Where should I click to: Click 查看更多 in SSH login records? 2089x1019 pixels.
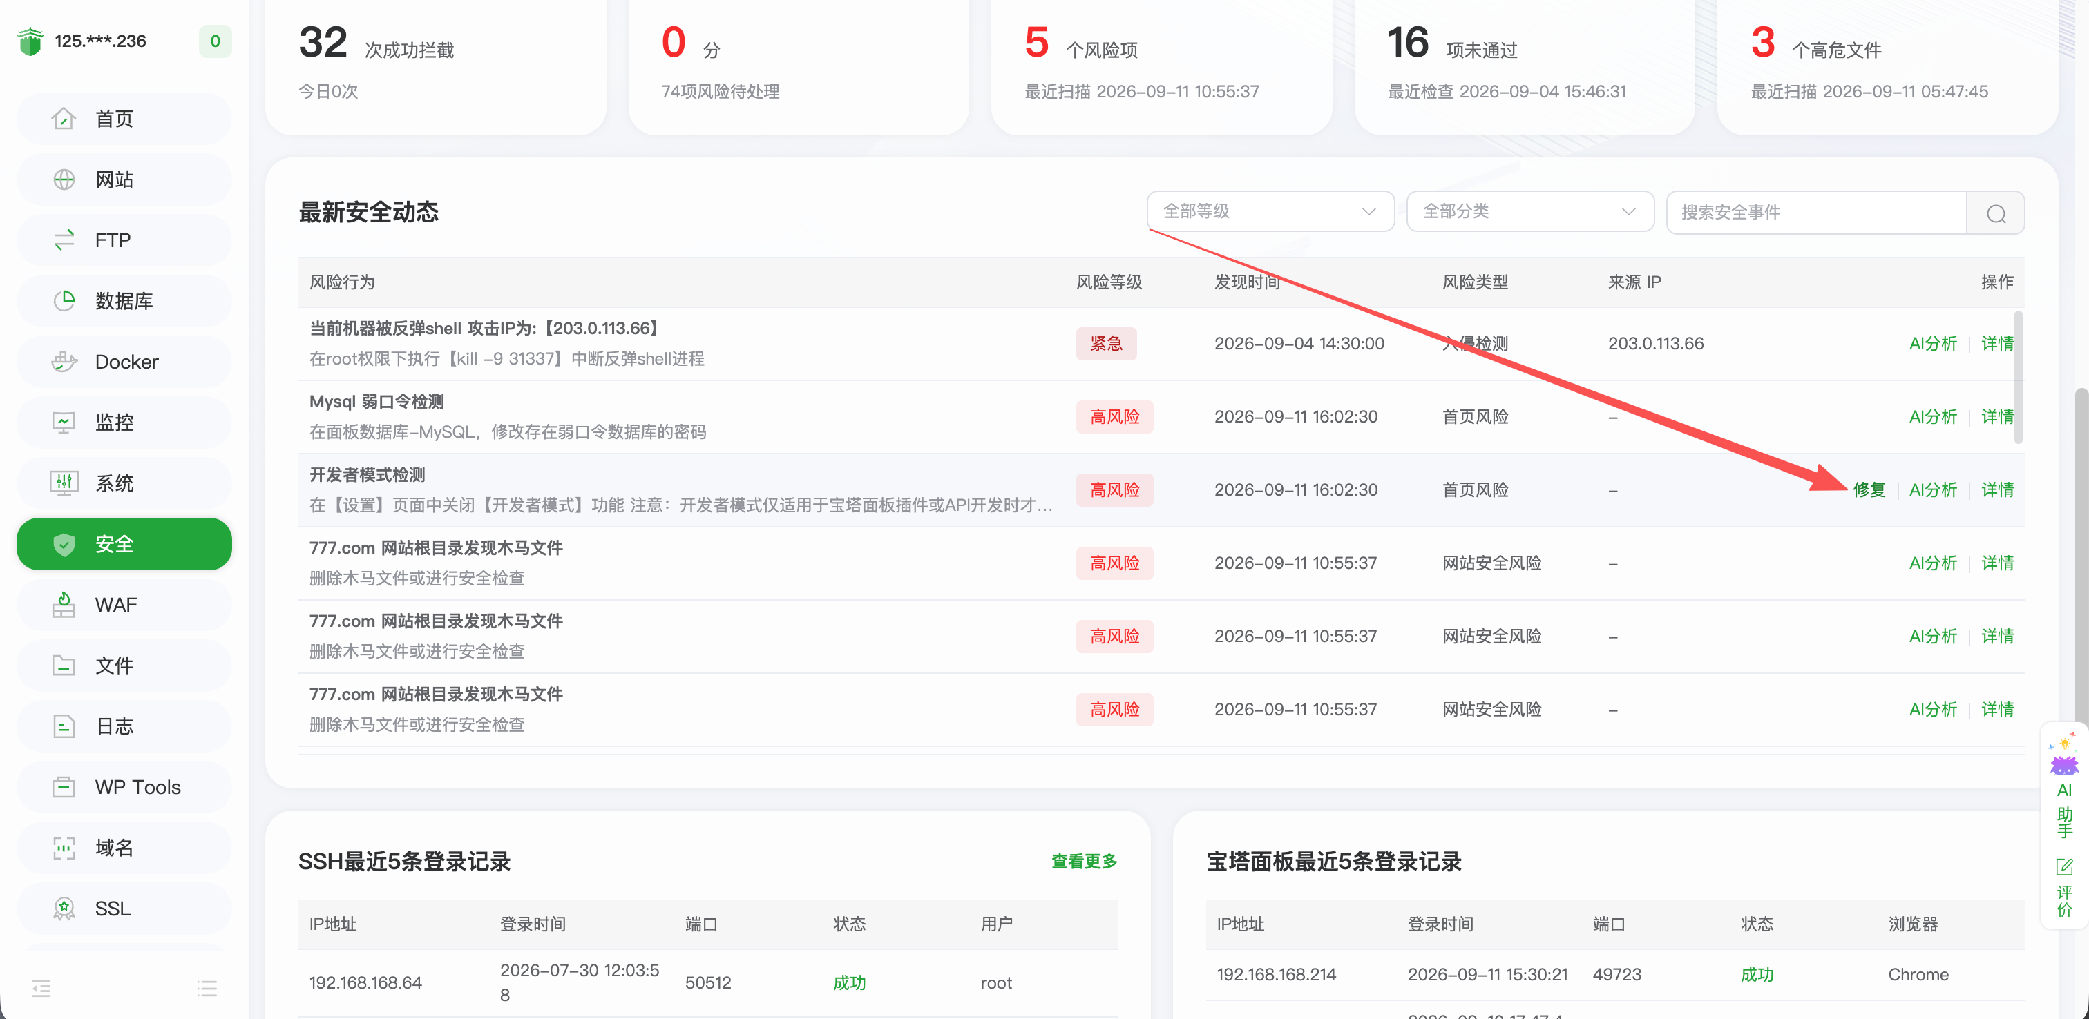tap(1083, 861)
